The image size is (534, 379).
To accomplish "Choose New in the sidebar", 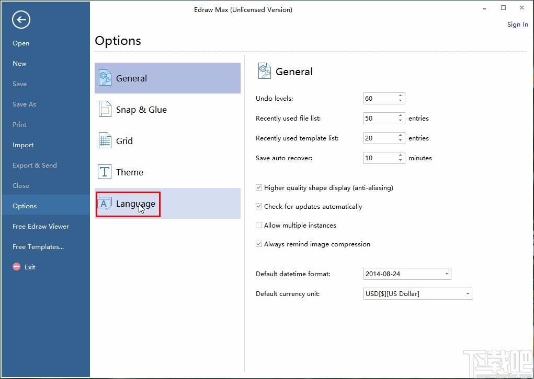I will (x=19, y=64).
